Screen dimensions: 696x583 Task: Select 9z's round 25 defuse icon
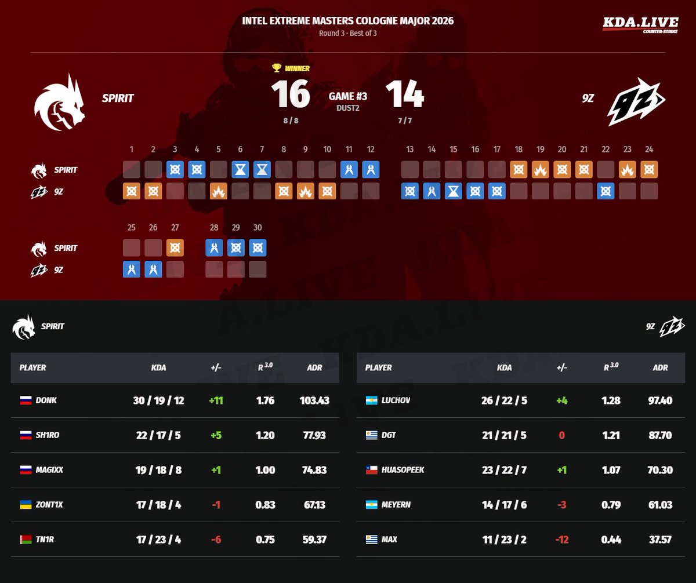(x=132, y=269)
